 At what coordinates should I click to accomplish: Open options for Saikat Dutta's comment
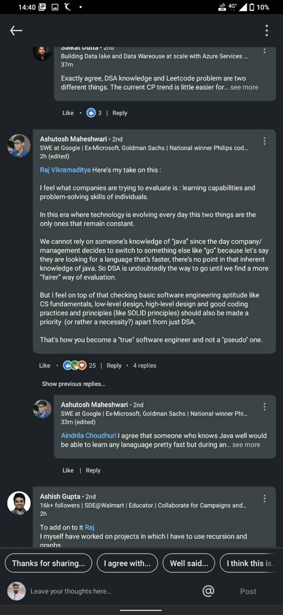tap(264, 50)
